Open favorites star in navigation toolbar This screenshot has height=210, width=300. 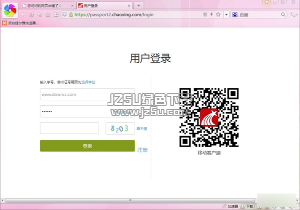pos(48,14)
